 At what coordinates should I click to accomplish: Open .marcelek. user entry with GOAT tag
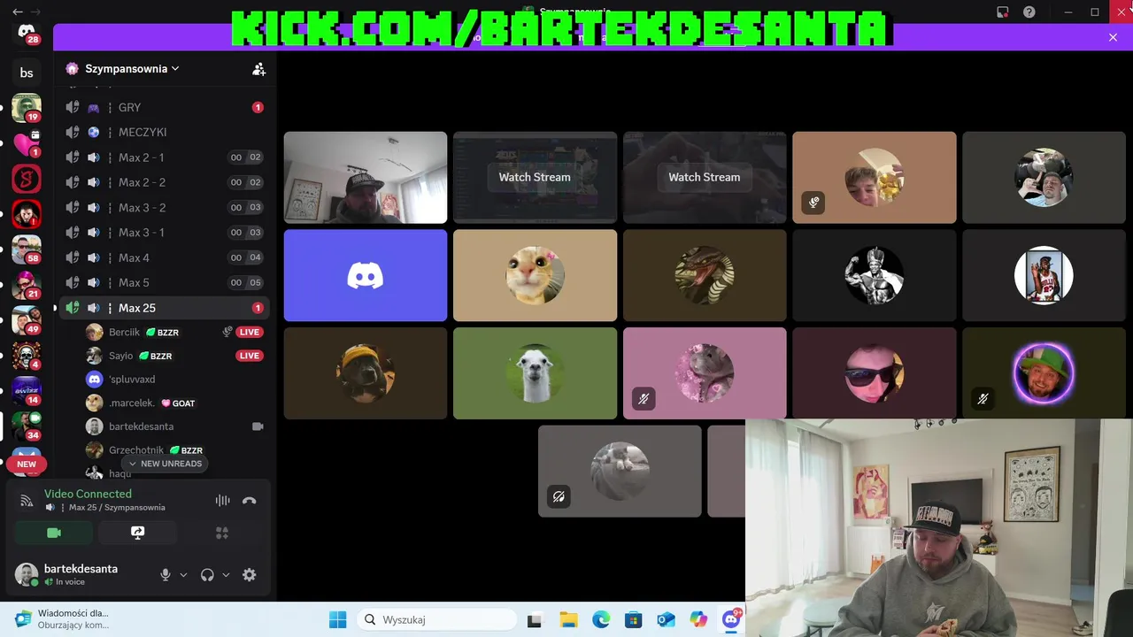[174, 403]
